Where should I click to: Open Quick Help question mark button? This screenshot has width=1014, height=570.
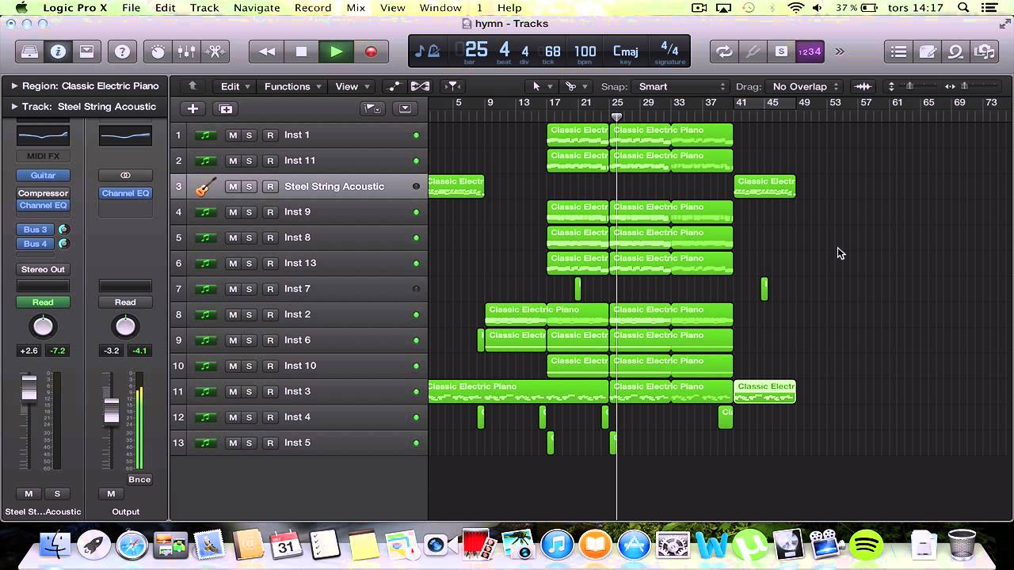click(122, 51)
